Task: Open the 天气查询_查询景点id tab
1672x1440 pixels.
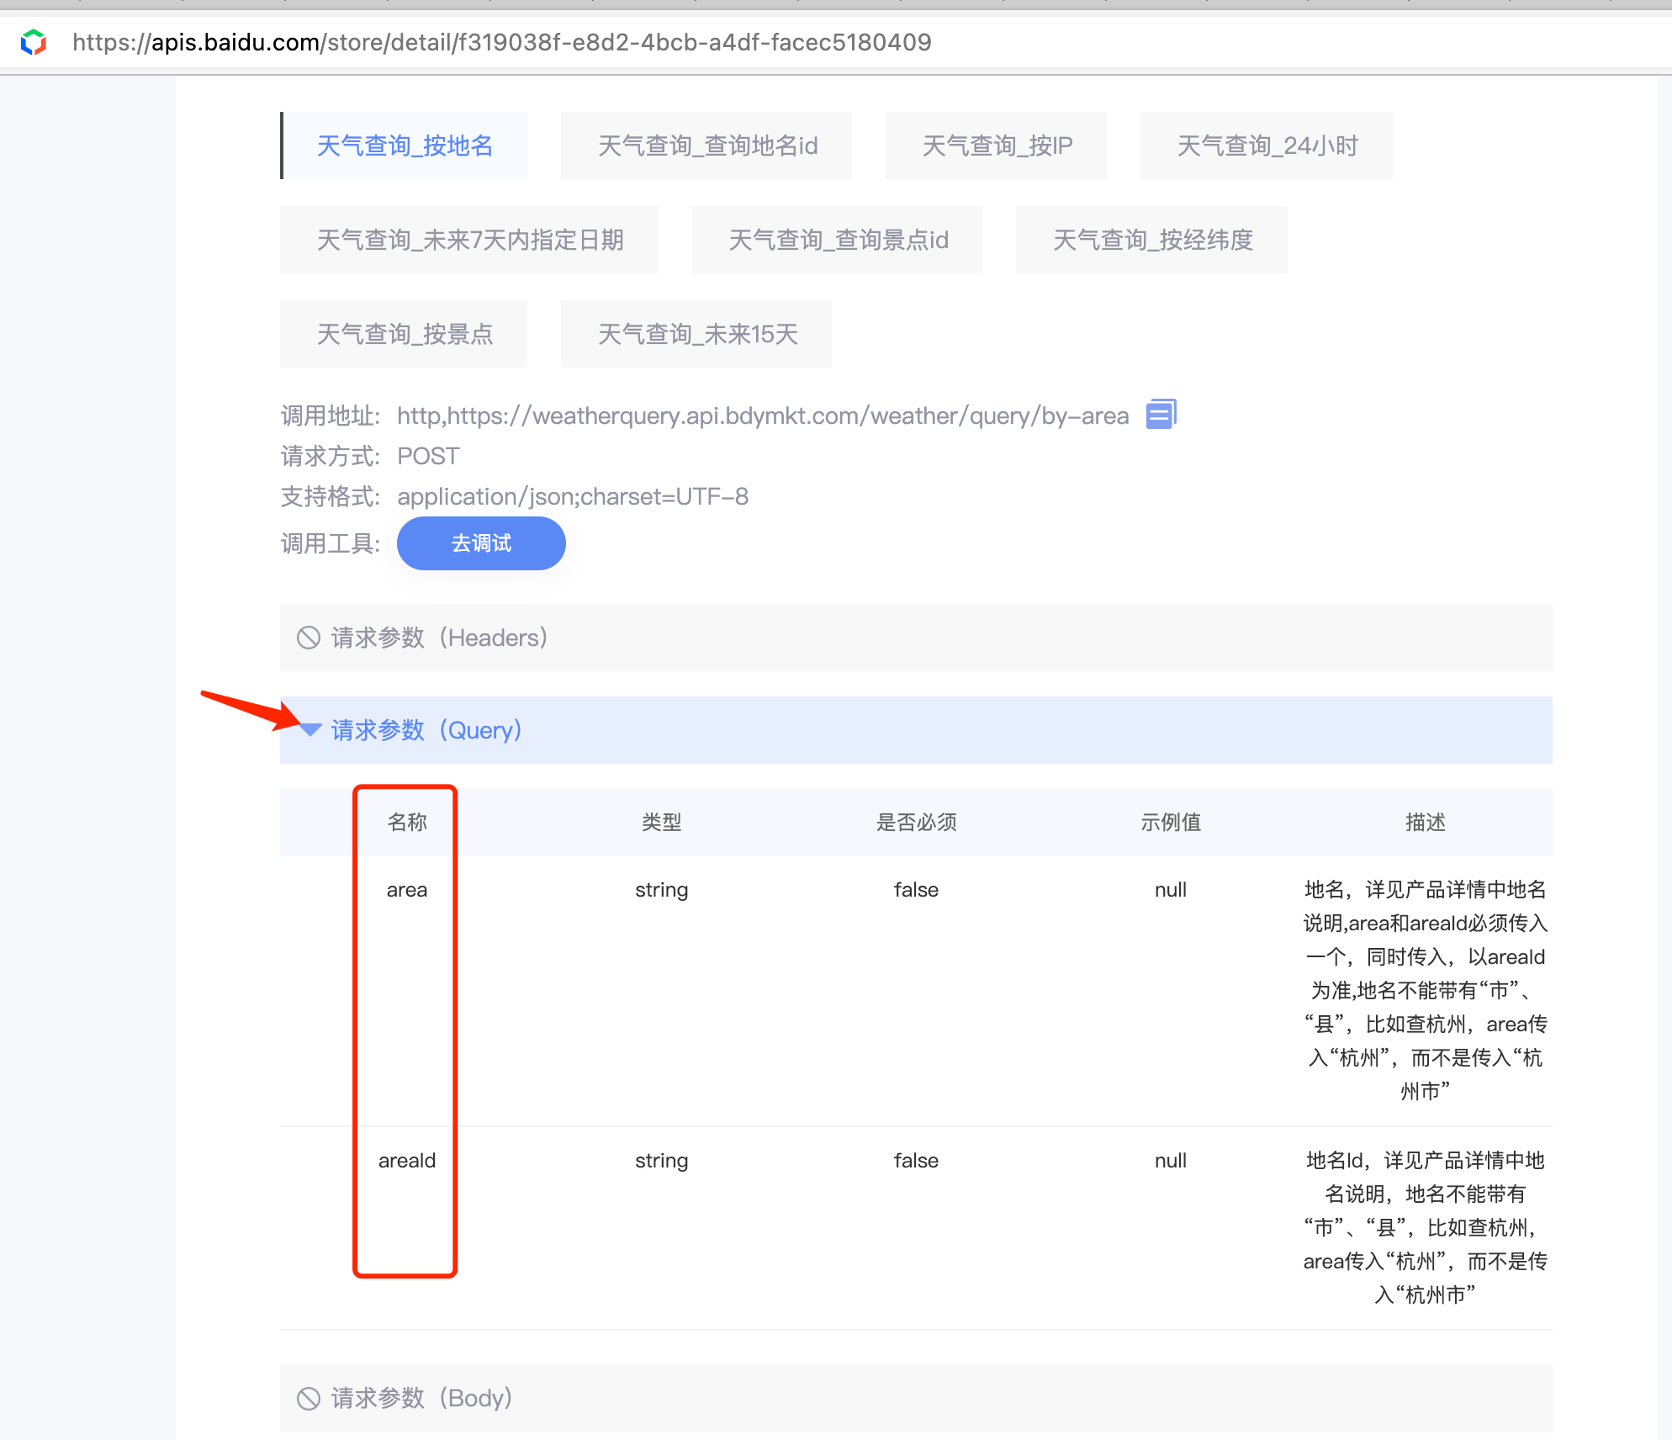Action: (x=838, y=240)
